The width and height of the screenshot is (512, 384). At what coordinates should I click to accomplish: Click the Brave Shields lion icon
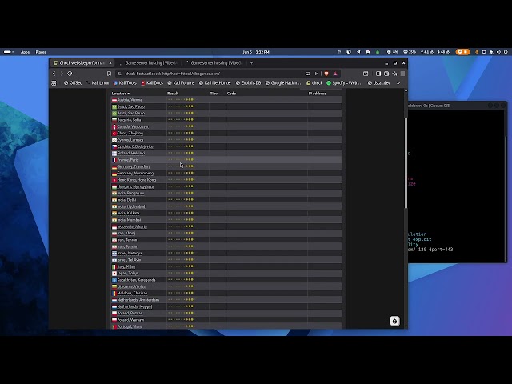(326, 74)
